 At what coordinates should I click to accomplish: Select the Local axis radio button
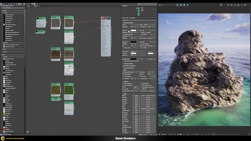point(140,76)
